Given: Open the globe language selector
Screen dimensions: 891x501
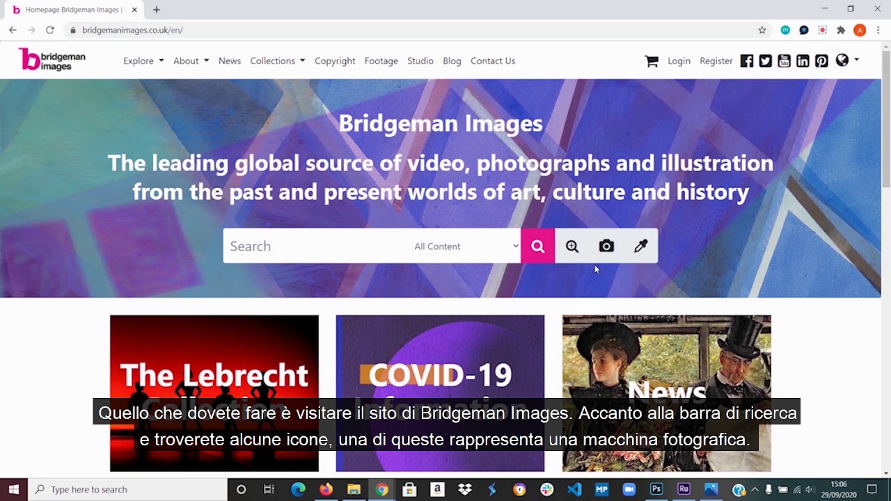Looking at the screenshot, I should pos(846,60).
